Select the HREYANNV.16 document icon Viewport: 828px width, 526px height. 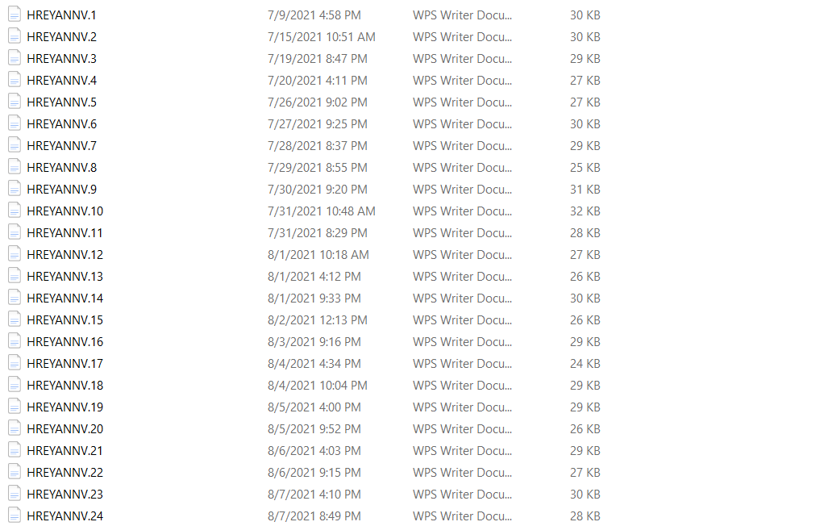point(15,341)
